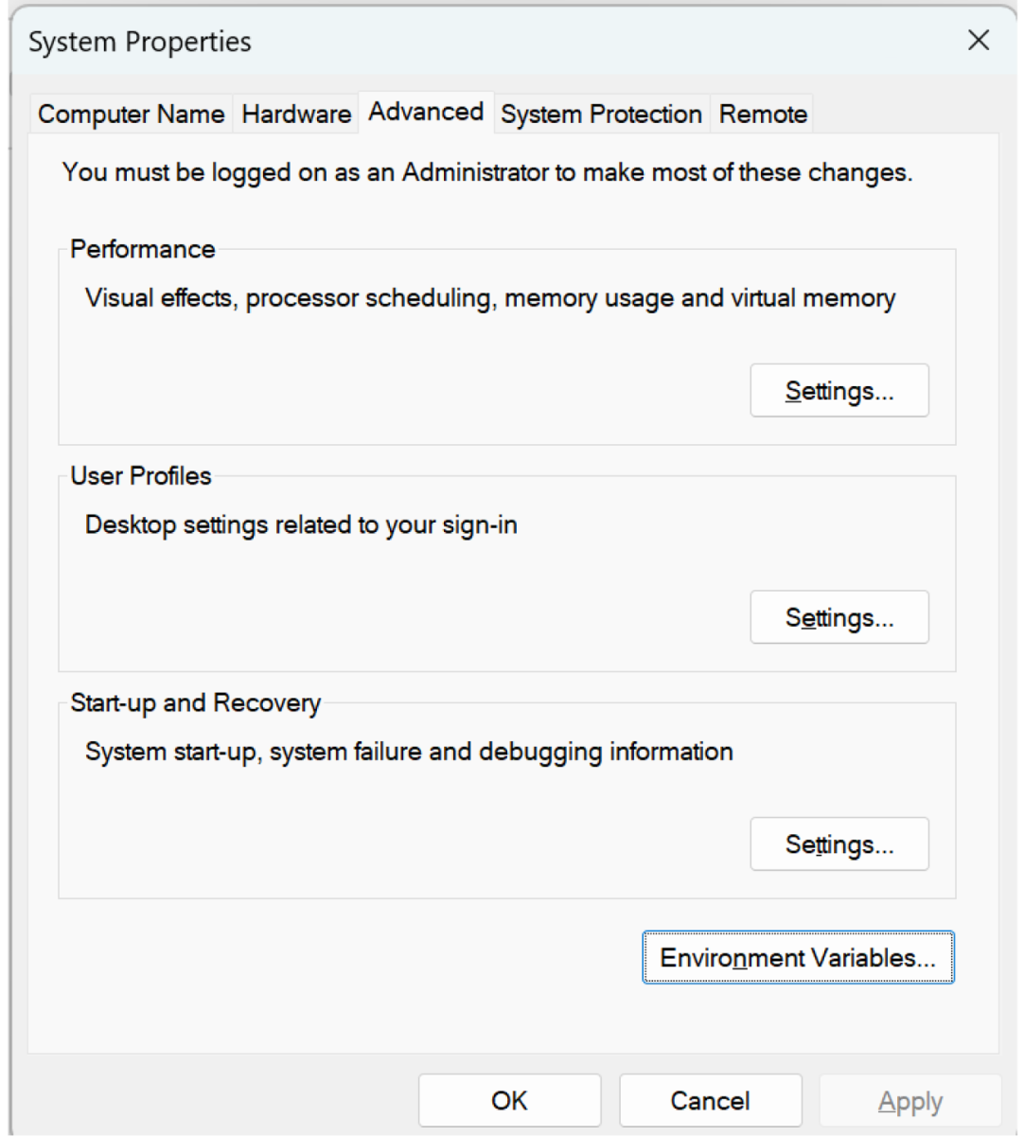Select the Advanced tab
The height and width of the screenshot is (1136, 1024).
[x=425, y=112]
